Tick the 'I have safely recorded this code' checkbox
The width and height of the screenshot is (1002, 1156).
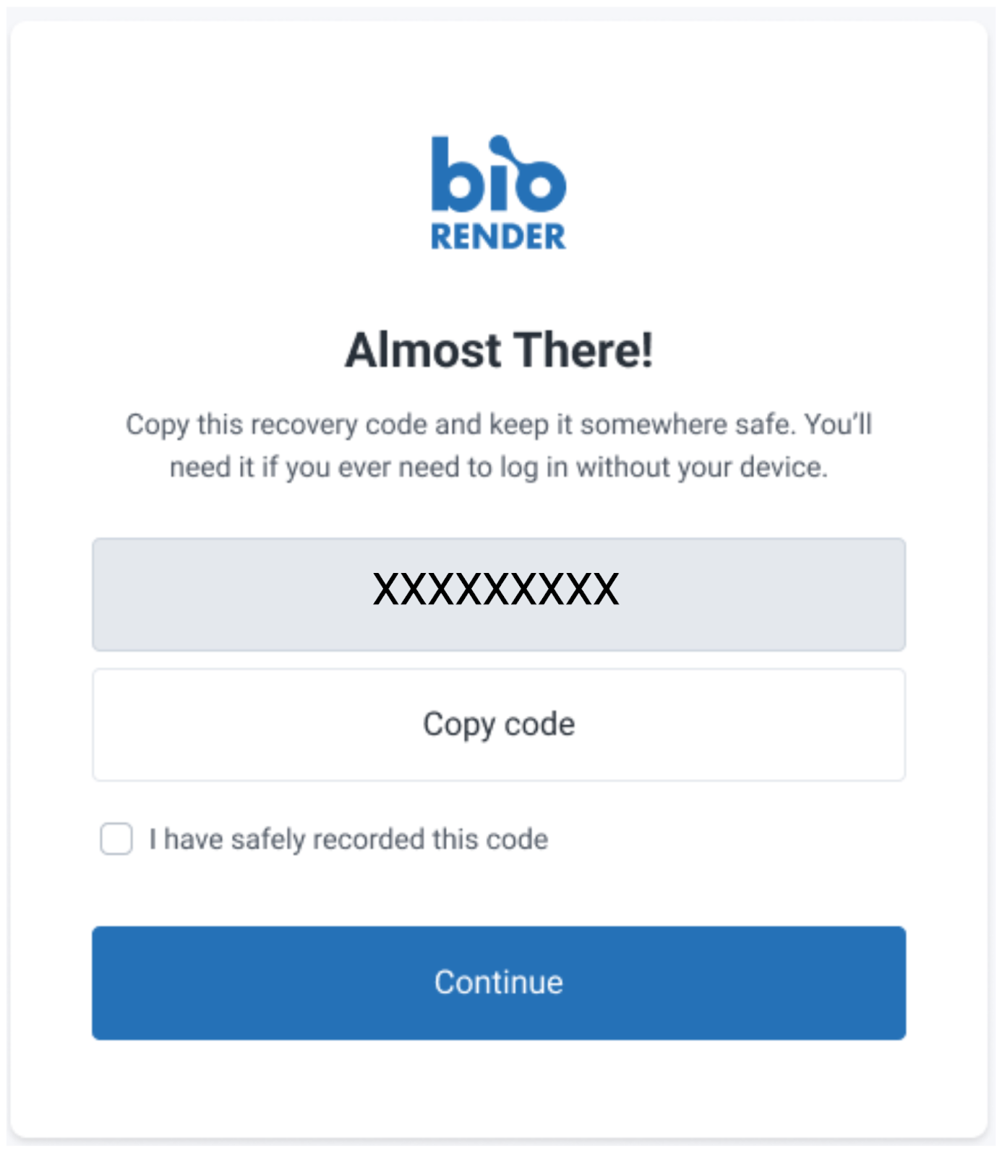click(x=116, y=839)
